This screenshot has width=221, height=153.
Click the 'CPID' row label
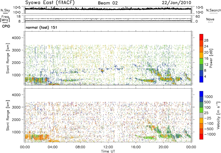point(6,26)
